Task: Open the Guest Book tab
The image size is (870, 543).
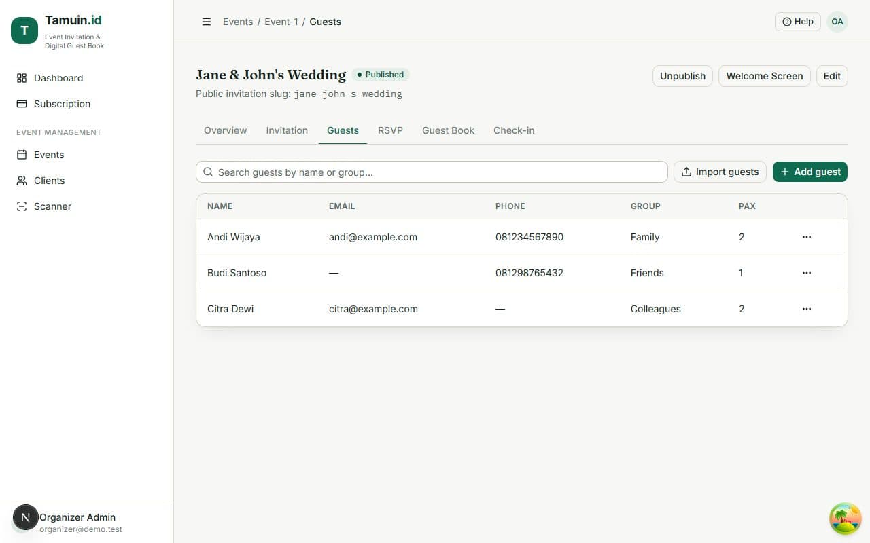Action: pyautogui.click(x=448, y=130)
